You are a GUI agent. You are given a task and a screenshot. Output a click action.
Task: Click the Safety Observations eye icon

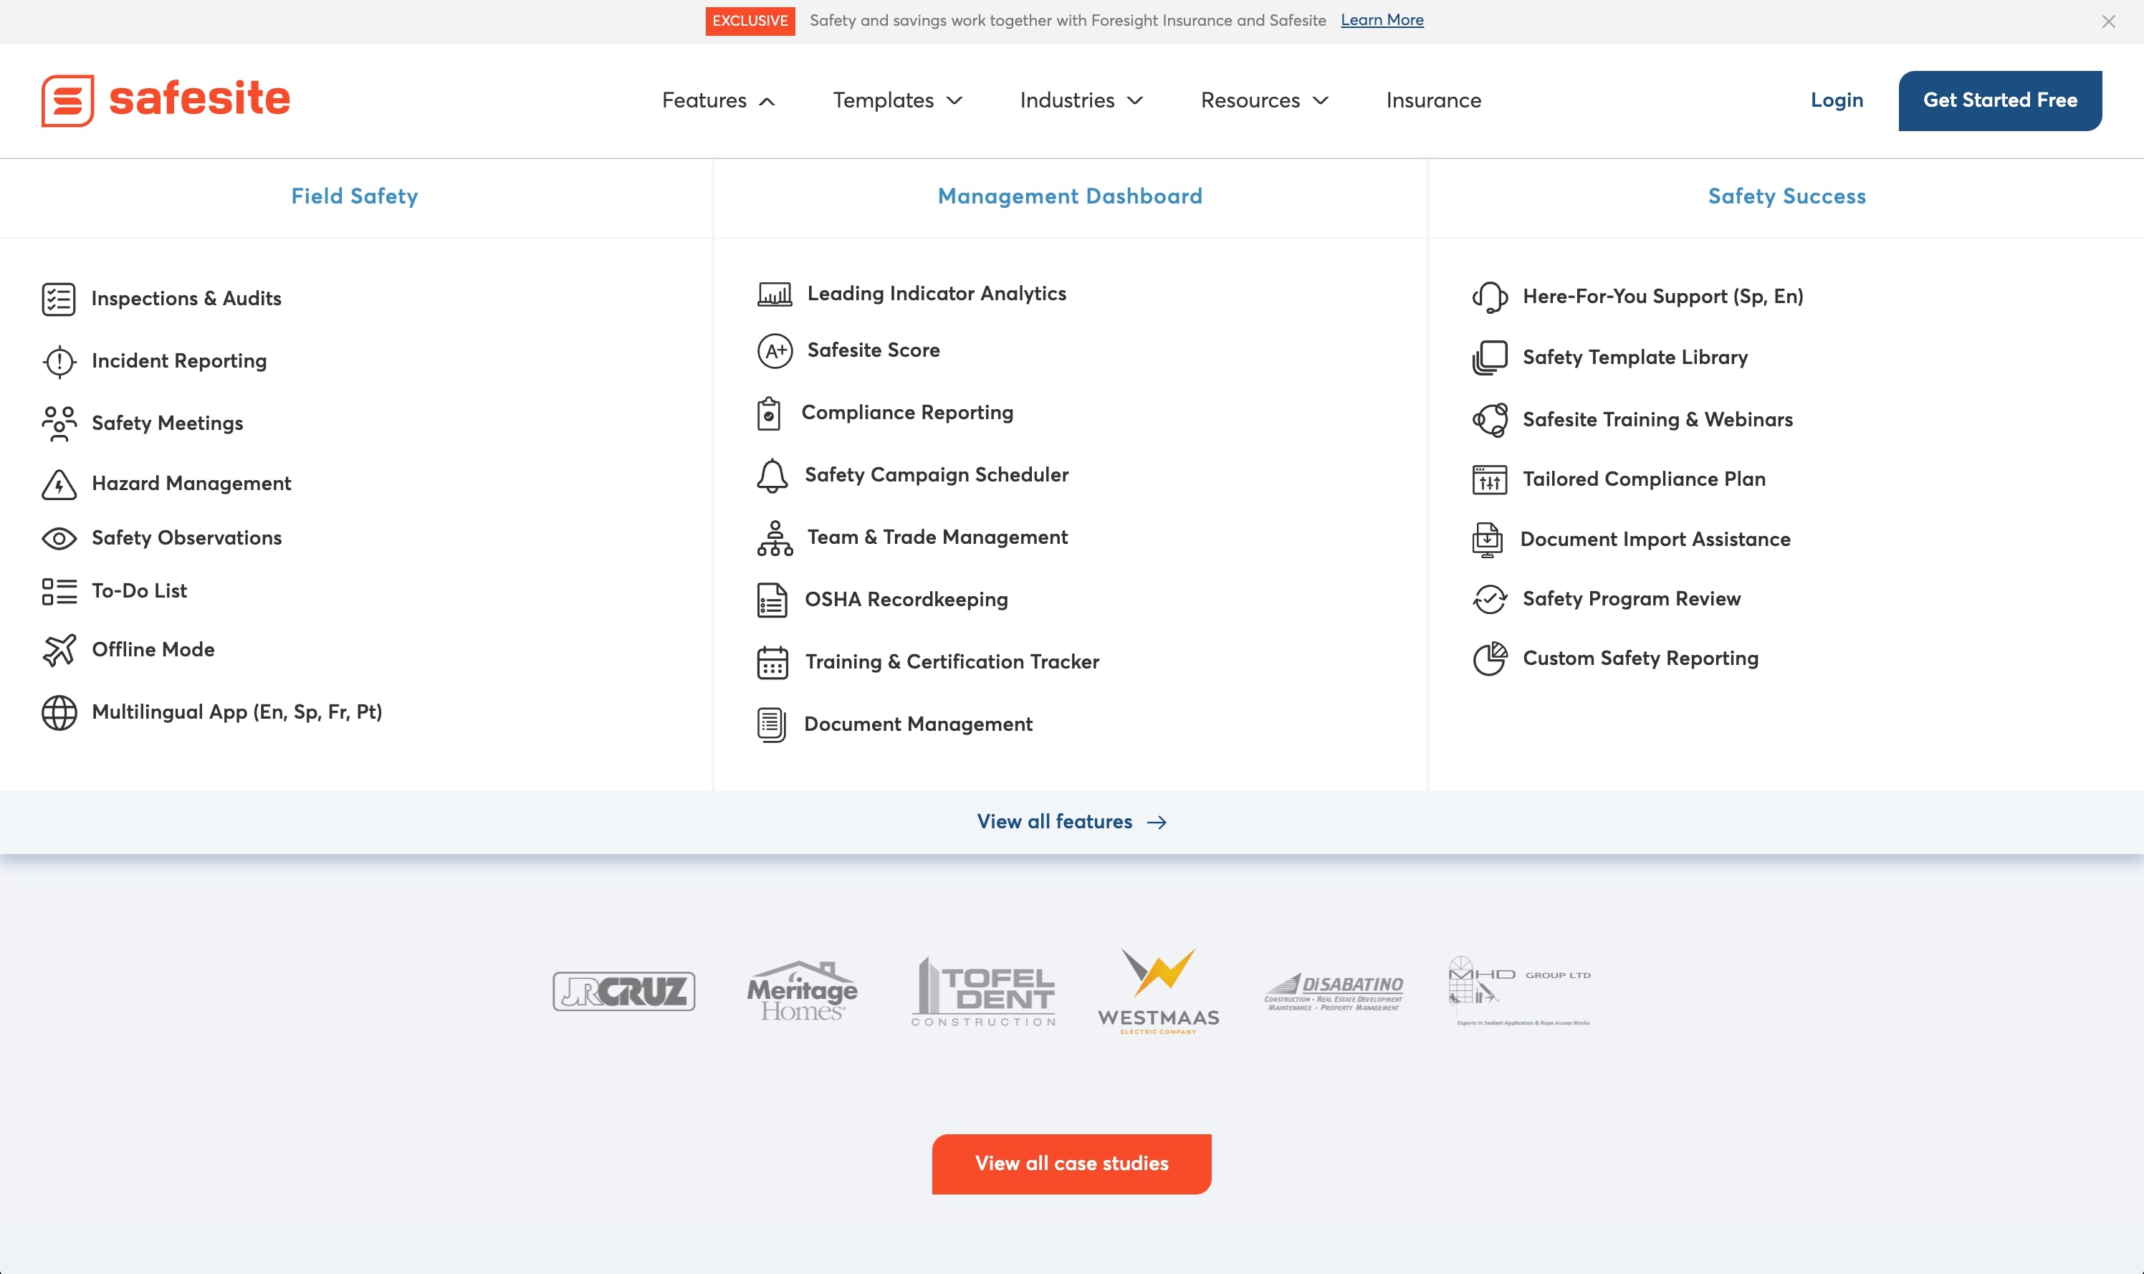point(59,538)
